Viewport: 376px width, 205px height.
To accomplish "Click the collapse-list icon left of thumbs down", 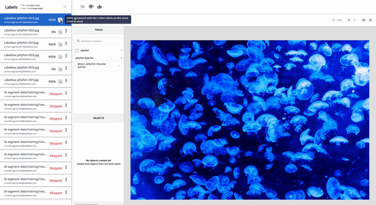I will click(x=83, y=7).
